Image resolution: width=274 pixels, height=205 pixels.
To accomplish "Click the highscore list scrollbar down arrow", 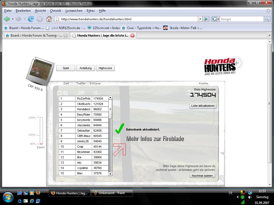I will click(x=110, y=174).
